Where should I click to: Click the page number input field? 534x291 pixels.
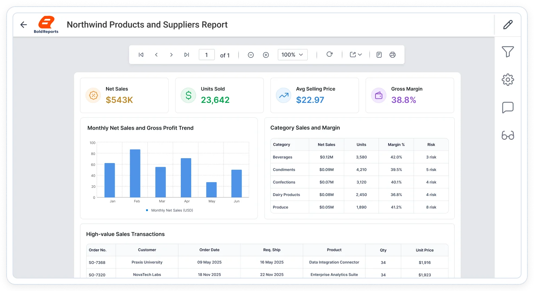(x=207, y=55)
